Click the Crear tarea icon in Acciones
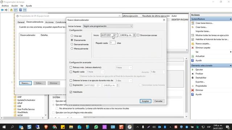 (x=192, y=27)
